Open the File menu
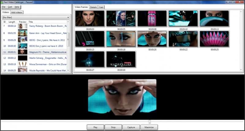 click(4, 7)
